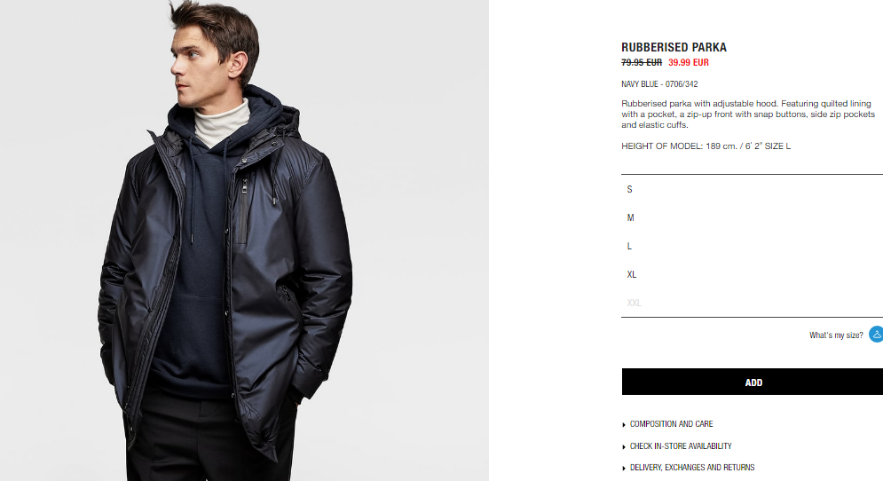
Task: Open Check In-Store Availability
Action: click(681, 446)
